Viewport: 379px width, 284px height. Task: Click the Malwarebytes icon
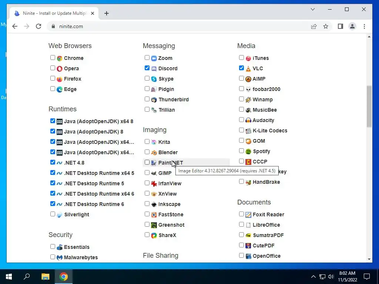[x=60, y=258]
